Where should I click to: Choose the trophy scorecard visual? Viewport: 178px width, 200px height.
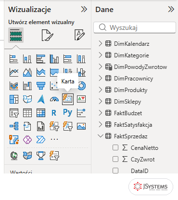click(41, 156)
